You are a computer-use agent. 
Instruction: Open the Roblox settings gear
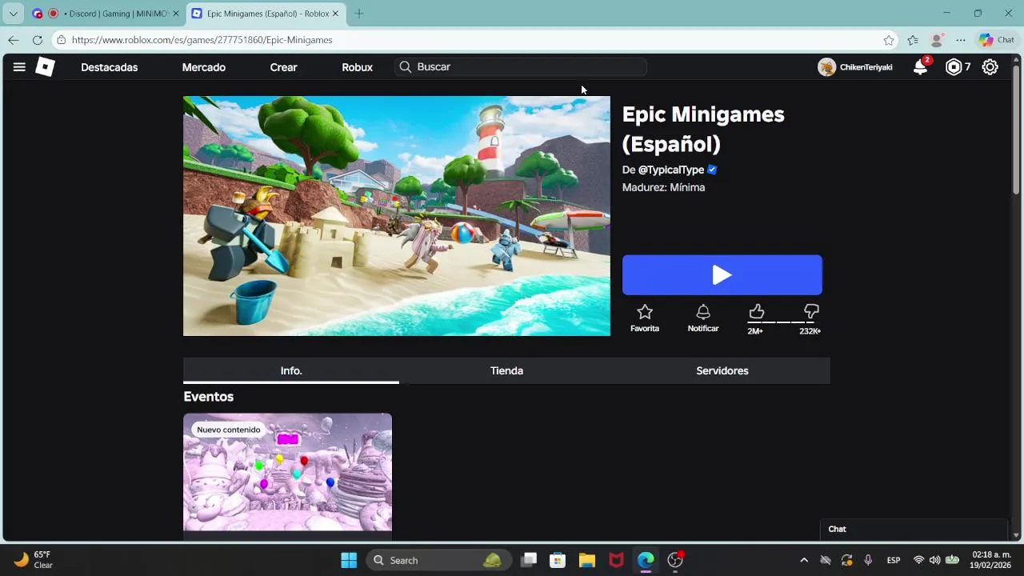pos(990,67)
